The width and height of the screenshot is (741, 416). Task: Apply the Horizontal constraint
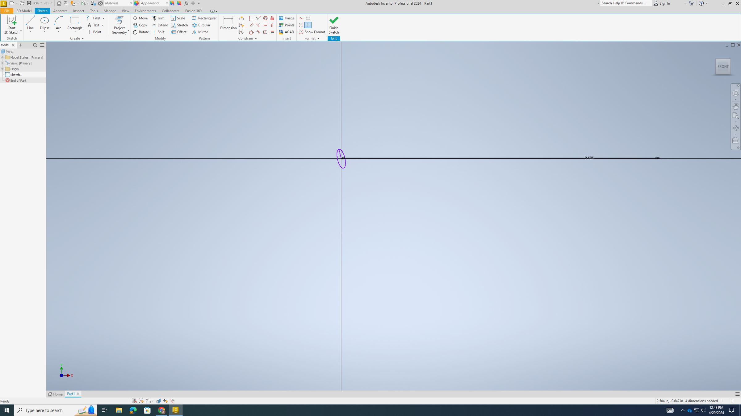pyautogui.click(x=265, y=25)
